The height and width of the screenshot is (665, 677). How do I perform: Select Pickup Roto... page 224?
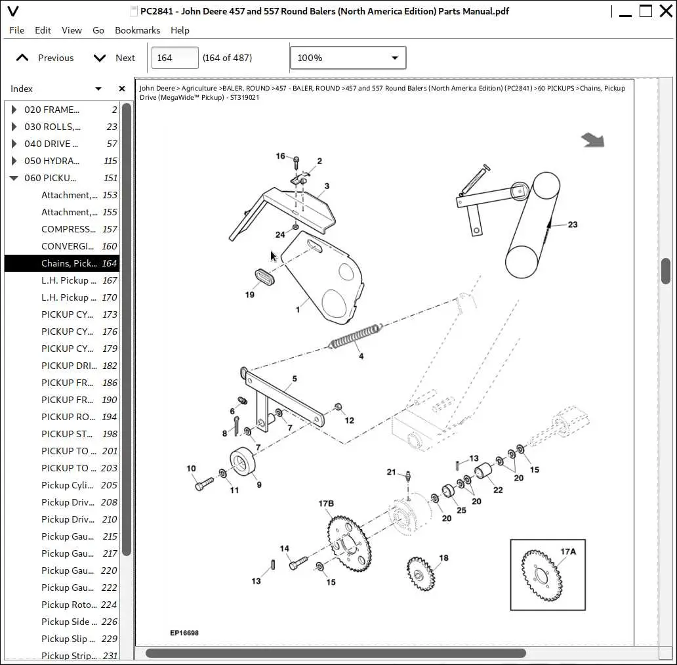tap(62, 605)
